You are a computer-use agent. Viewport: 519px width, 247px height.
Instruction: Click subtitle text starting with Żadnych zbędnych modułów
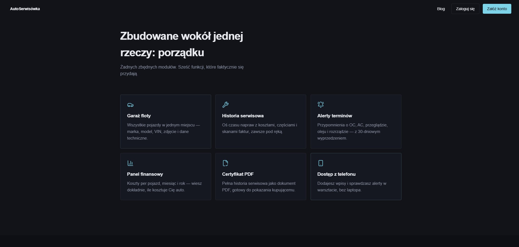(x=182, y=70)
